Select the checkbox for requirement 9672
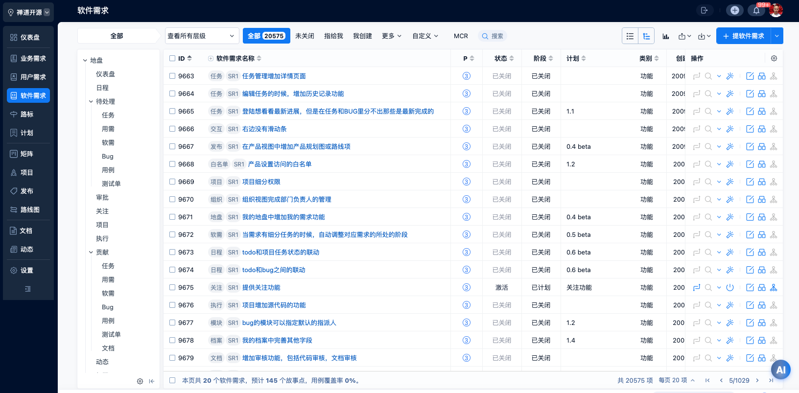The width and height of the screenshot is (799, 393). click(x=172, y=234)
